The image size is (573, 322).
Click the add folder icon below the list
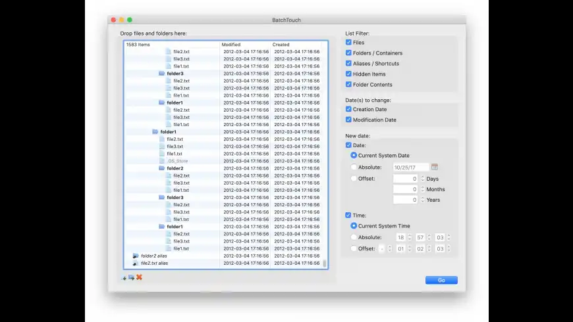click(x=132, y=277)
